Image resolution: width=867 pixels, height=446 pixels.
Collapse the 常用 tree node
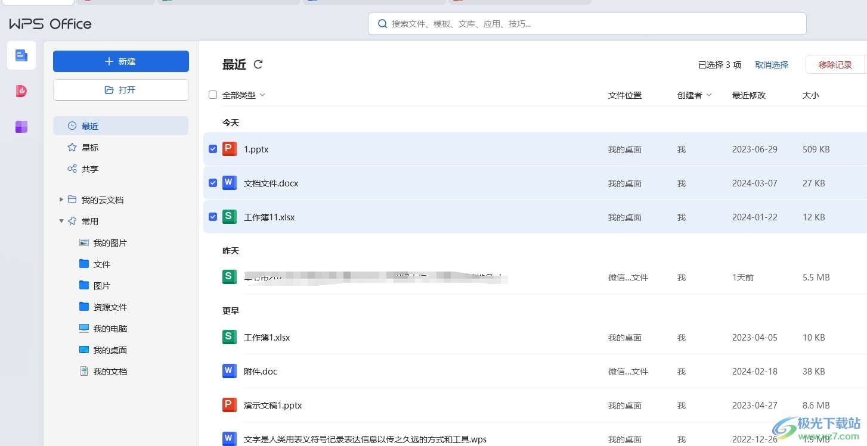(x=61, y=221)
